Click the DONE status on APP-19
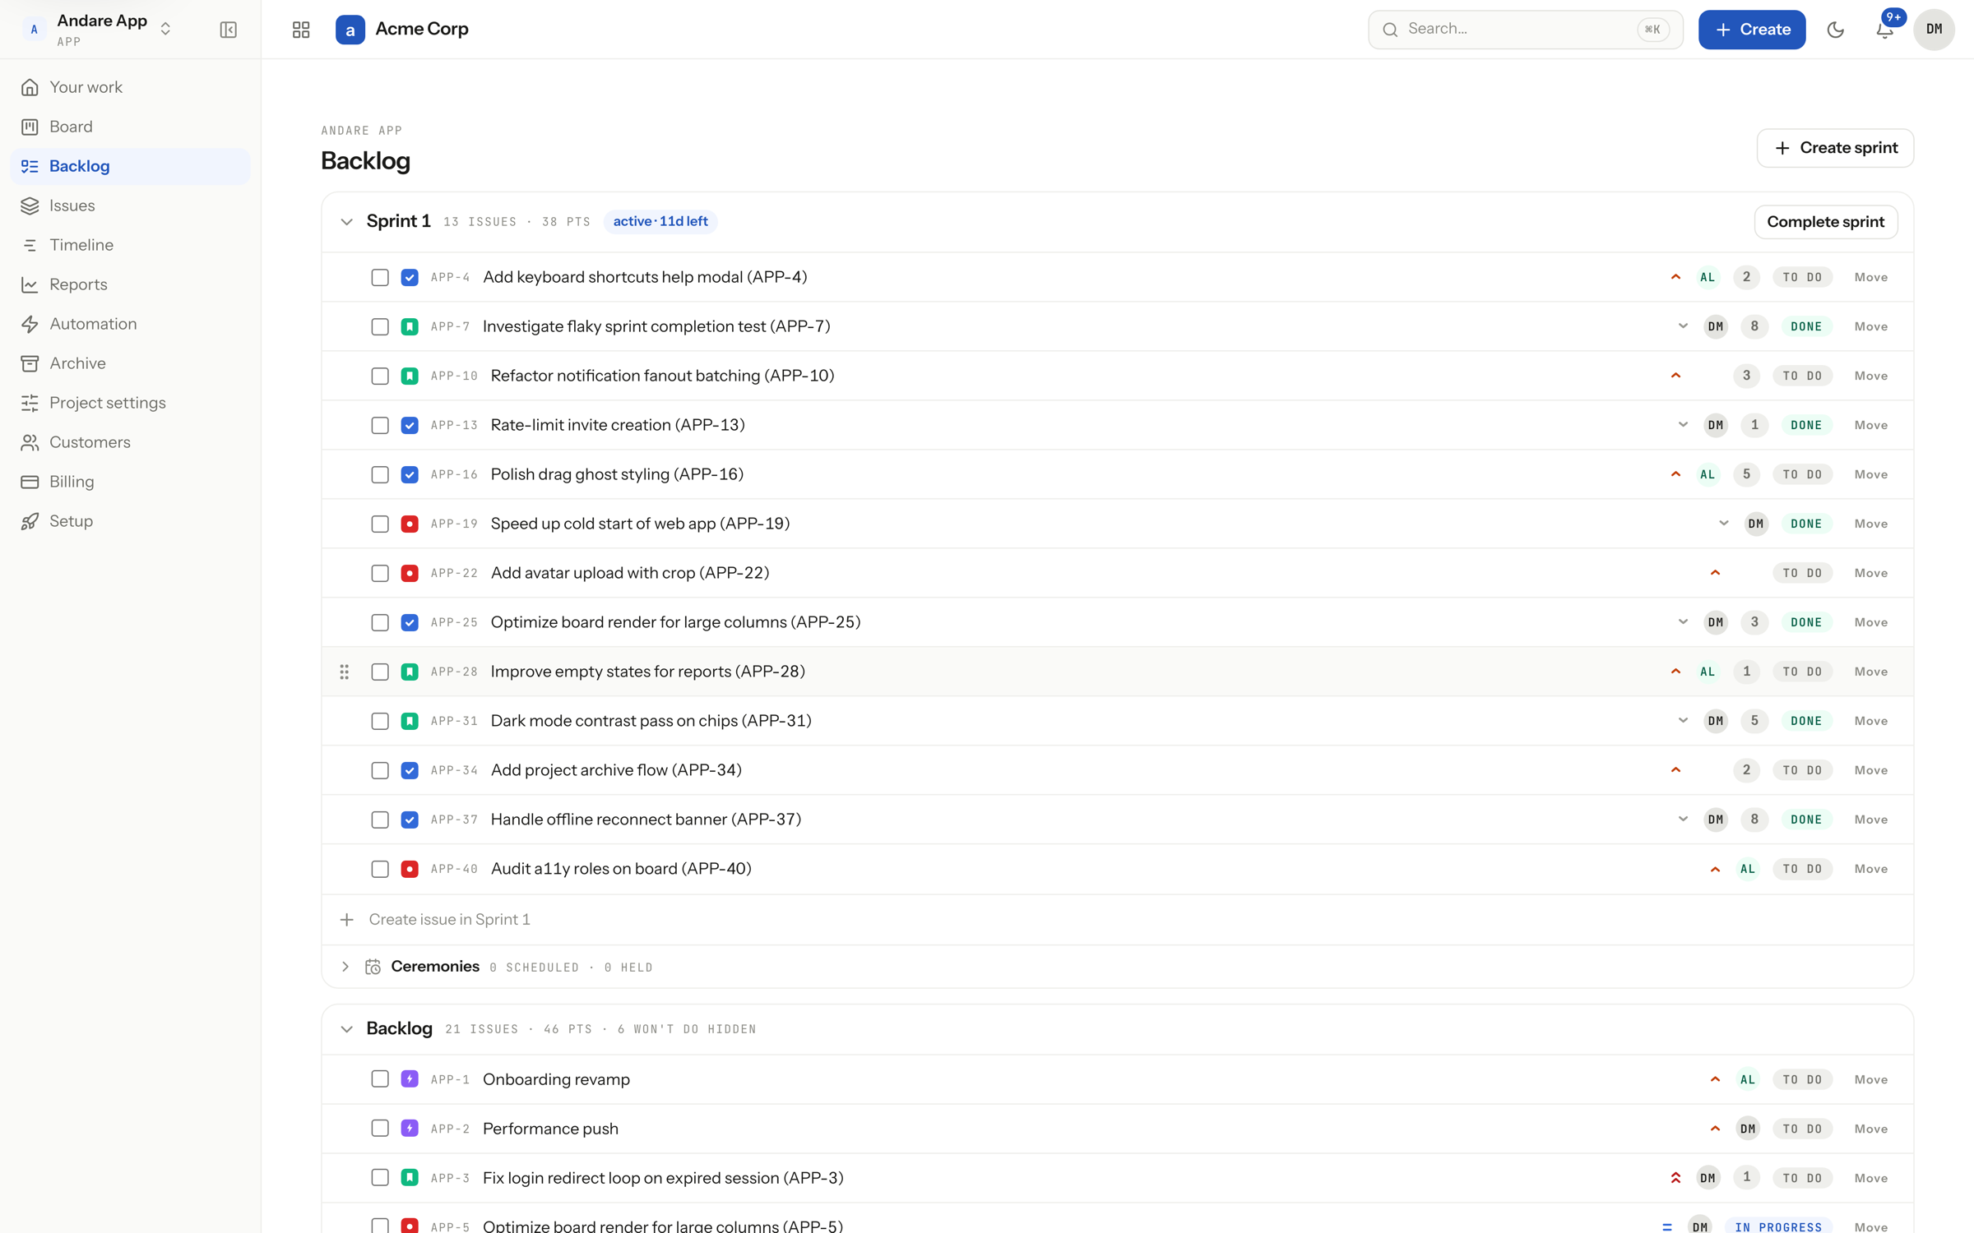Screen dimensions: 1974x1233 tap(1806, 524)
